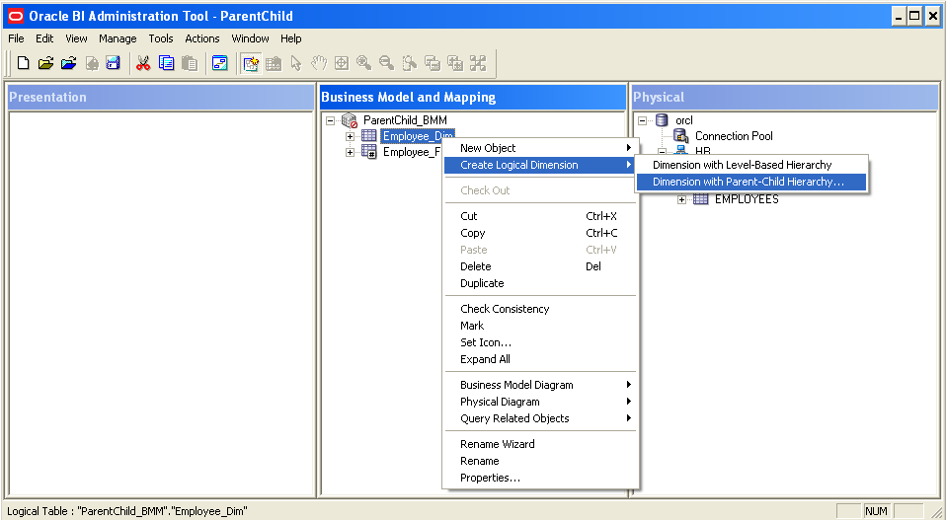The image size is (946, 520).
Task: Choose Duplicate in context menu
Action: pos(540,284)
